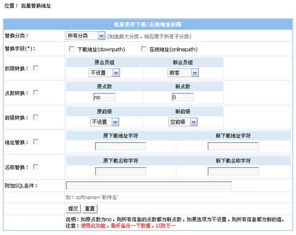Viewport: 296px width, 235px height.
Task: Click the 提交 submit button
Action: (73, 209)
